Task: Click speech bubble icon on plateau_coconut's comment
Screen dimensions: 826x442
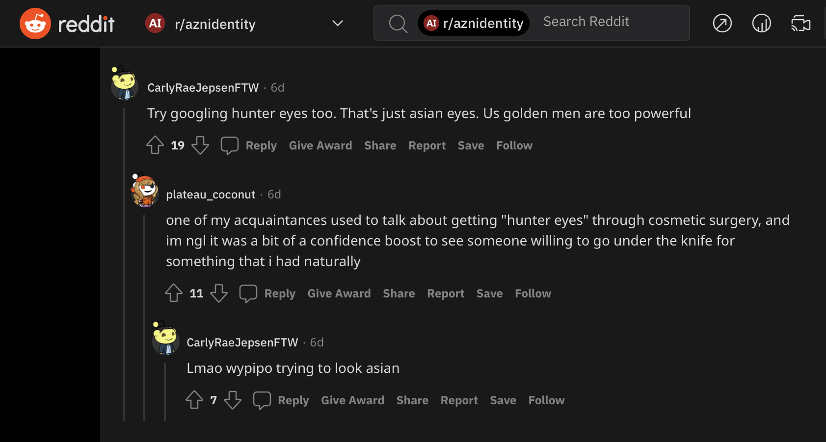Action: point(248,293)
